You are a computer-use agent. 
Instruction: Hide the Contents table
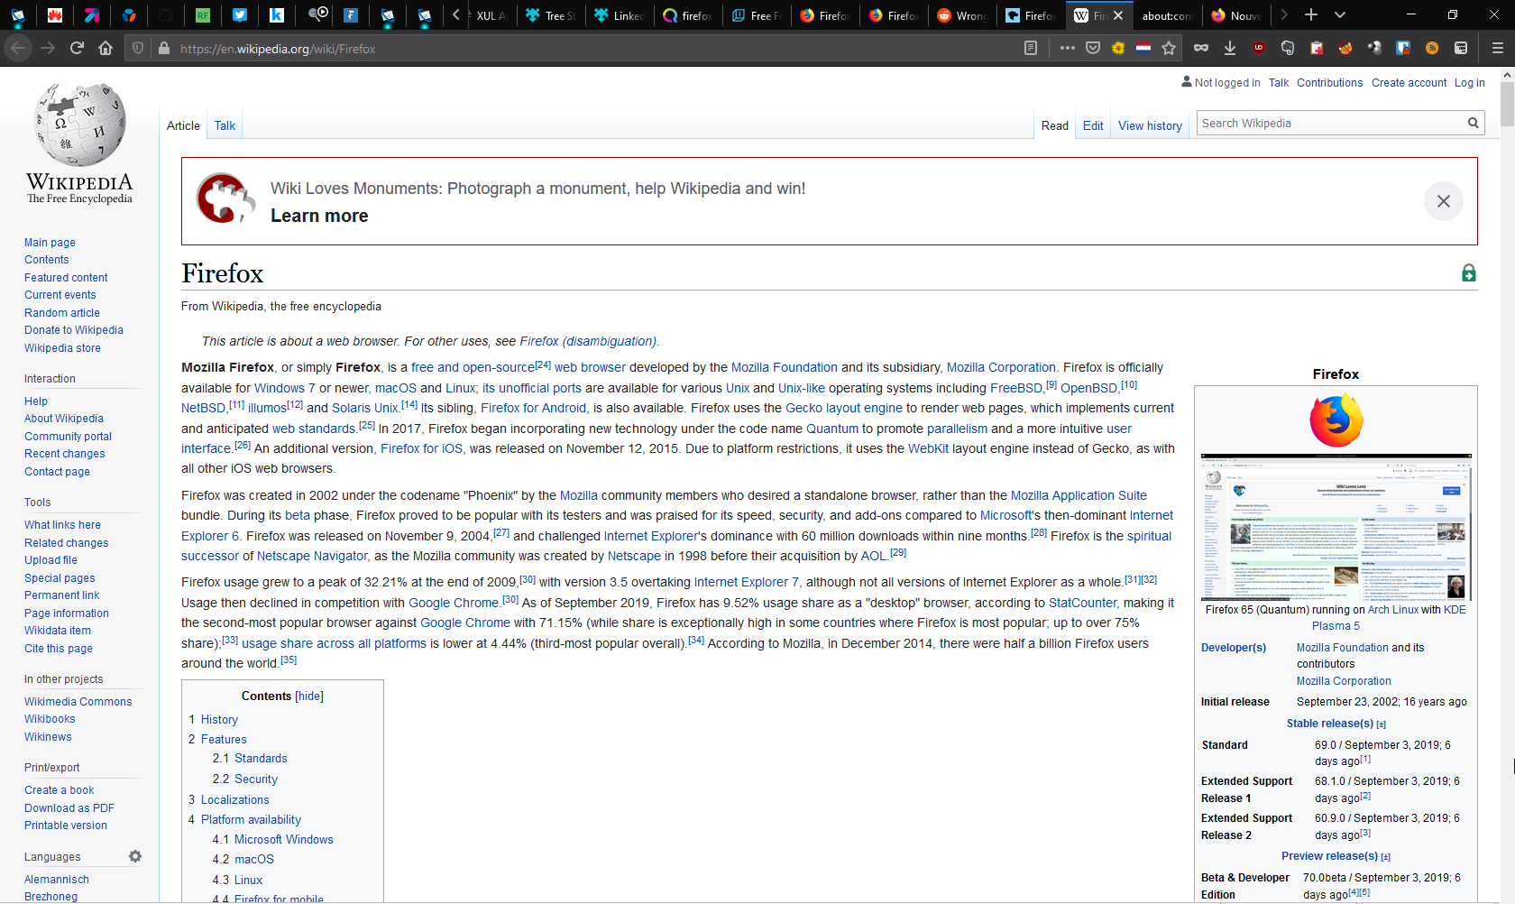309,696
